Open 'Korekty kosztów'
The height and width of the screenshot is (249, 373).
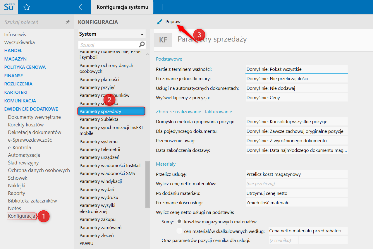point(26,125)
